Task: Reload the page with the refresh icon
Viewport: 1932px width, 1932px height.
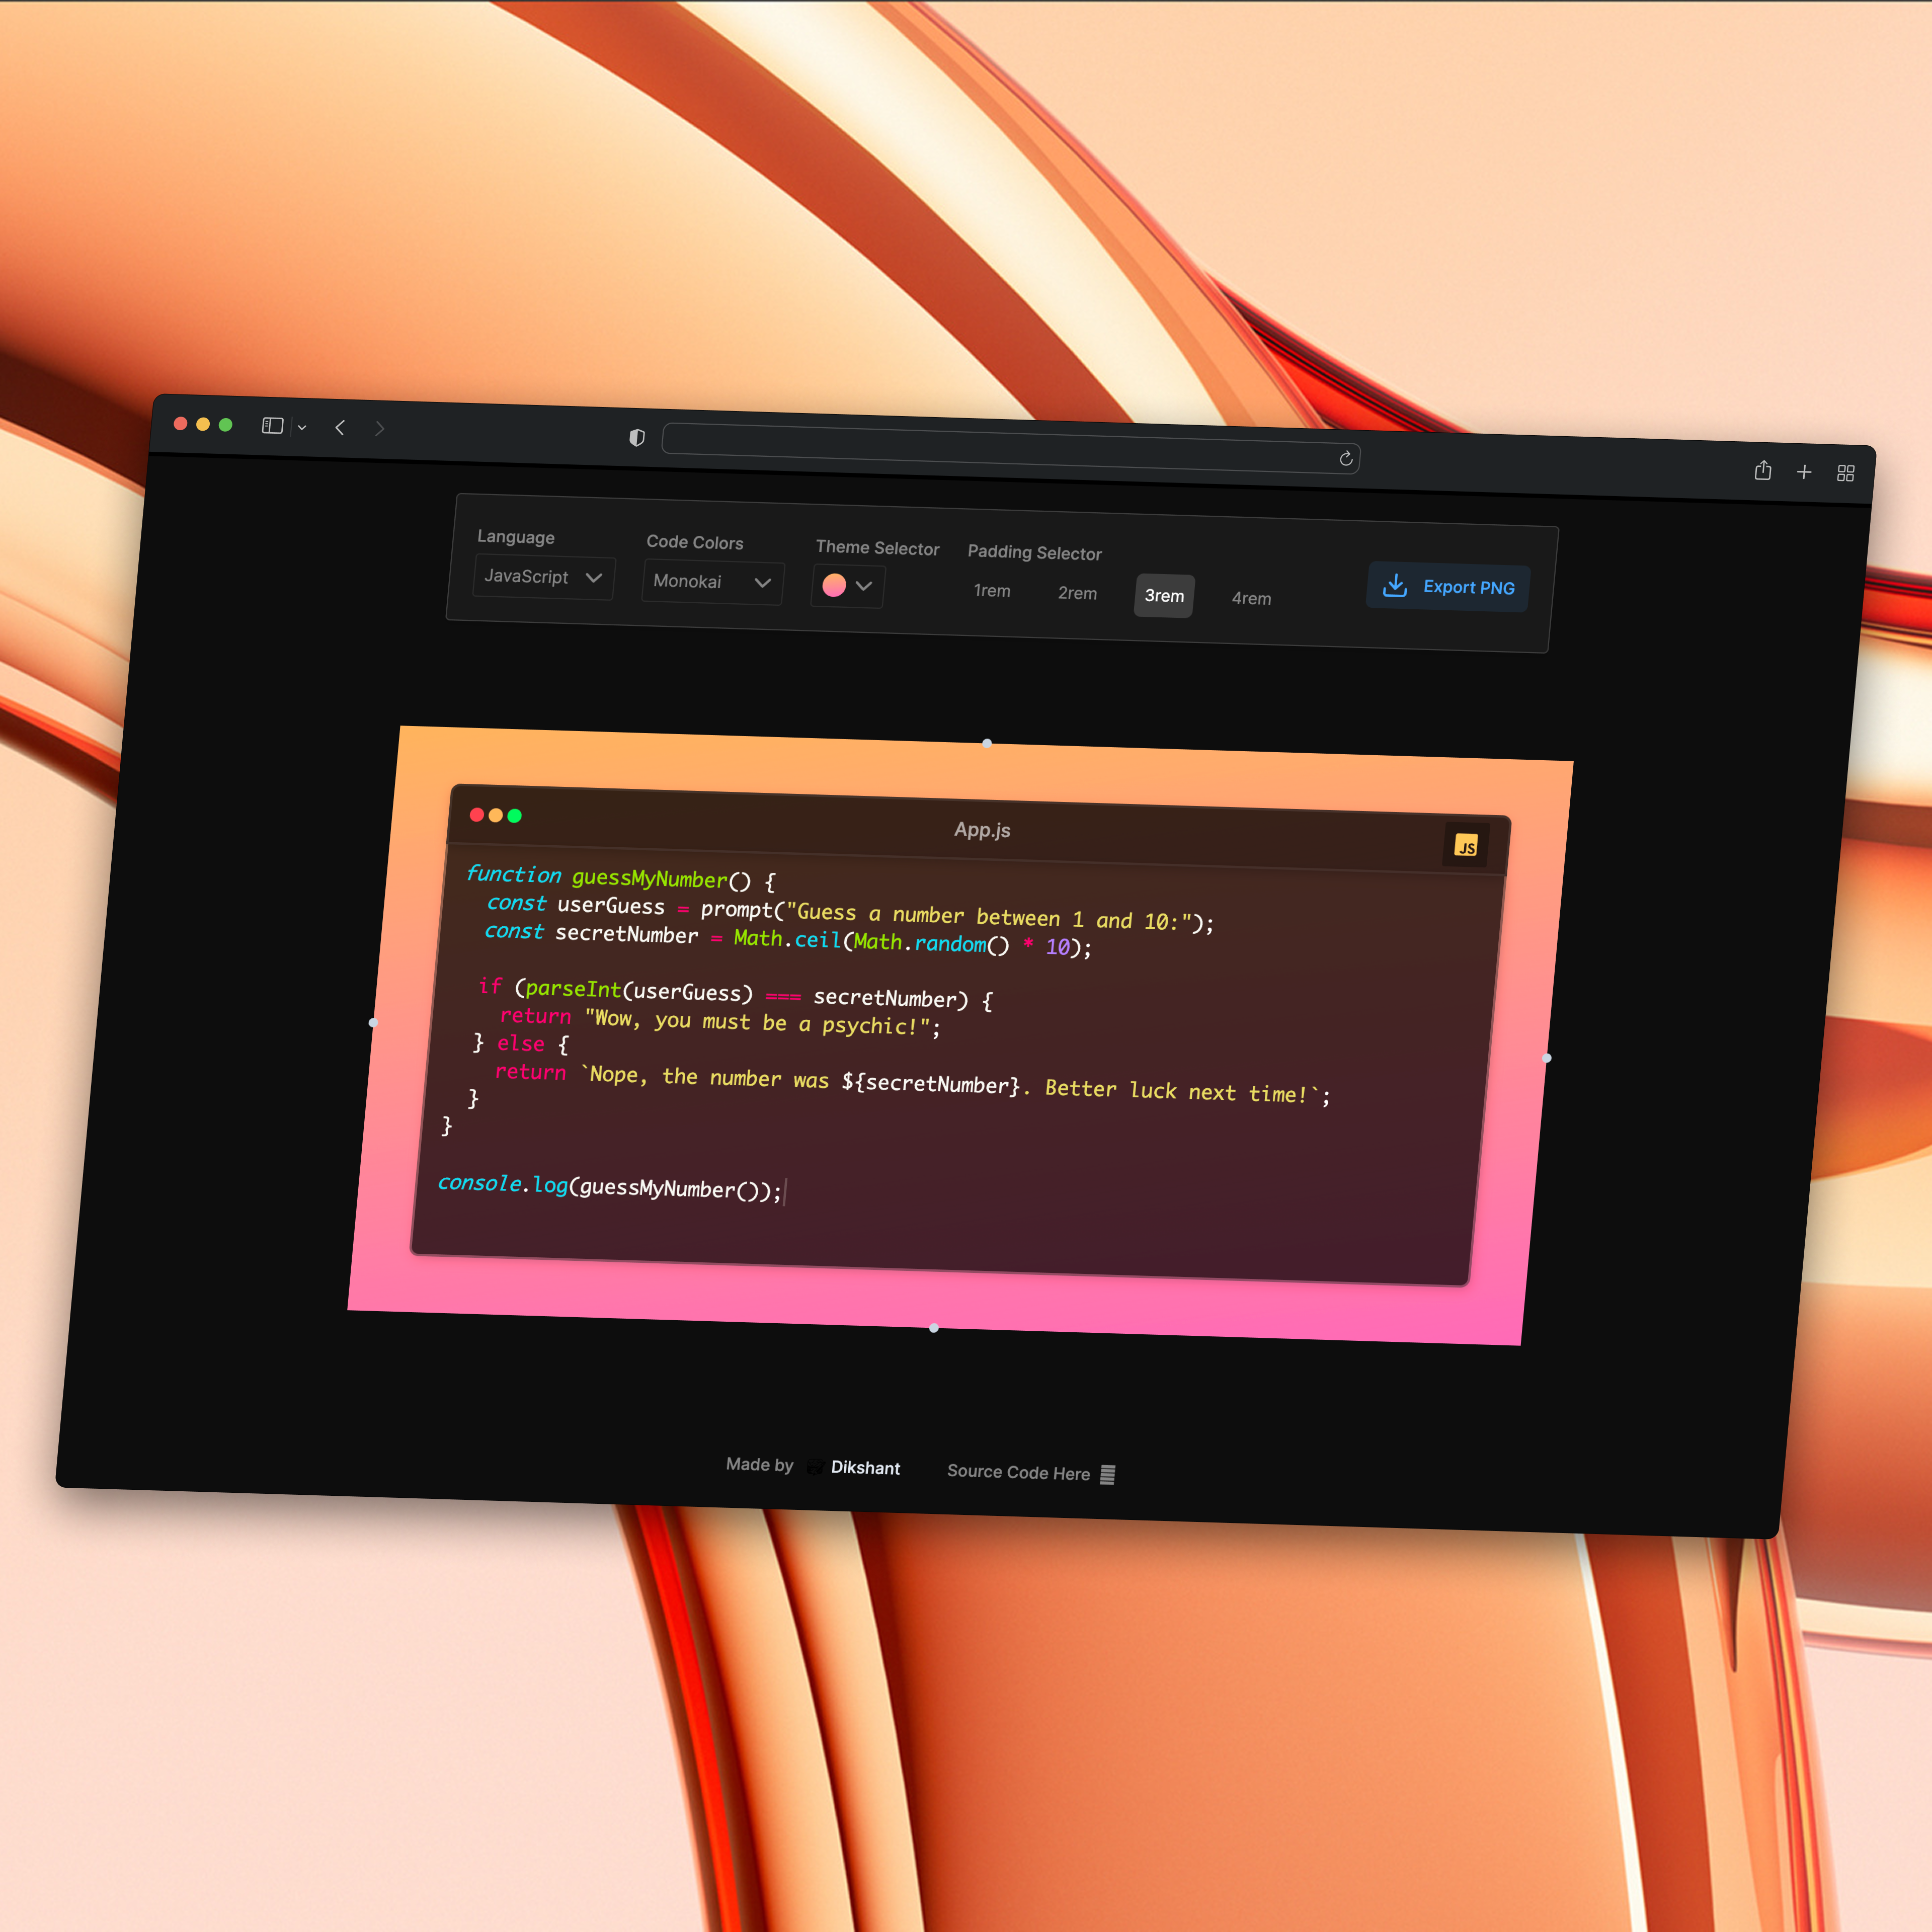Action: [1346, 458]
